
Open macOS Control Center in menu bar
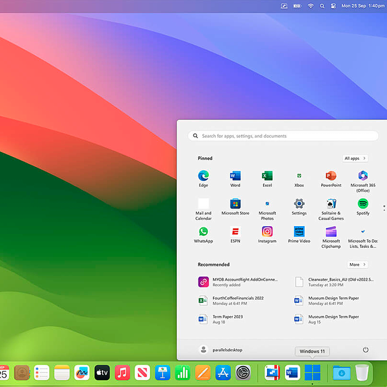pyautogui.click(x=333, y=6)
